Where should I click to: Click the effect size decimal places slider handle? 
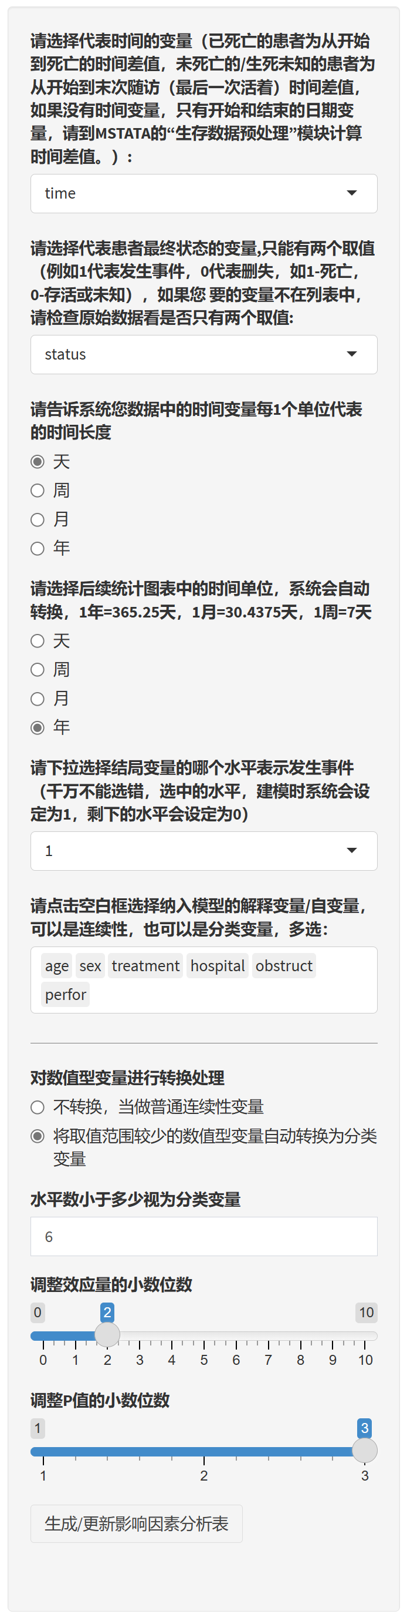[107, 1335]
